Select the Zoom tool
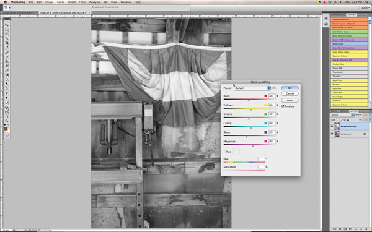This screenshot has height=232, width=372. point(7,121)
